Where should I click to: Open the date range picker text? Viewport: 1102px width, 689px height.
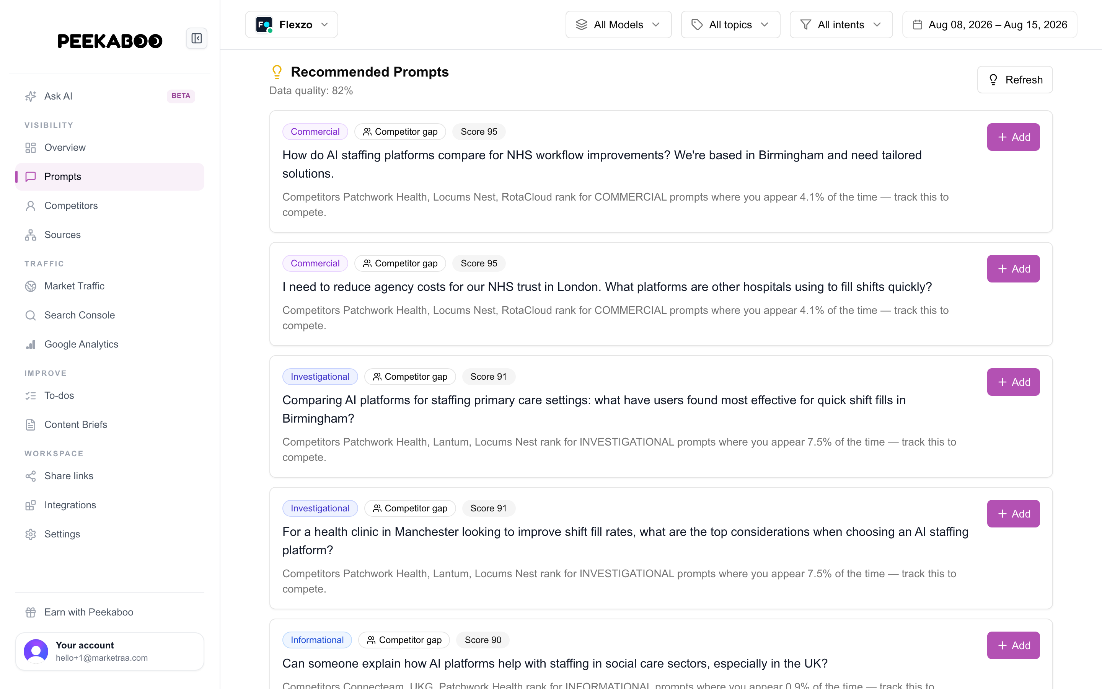998,24
